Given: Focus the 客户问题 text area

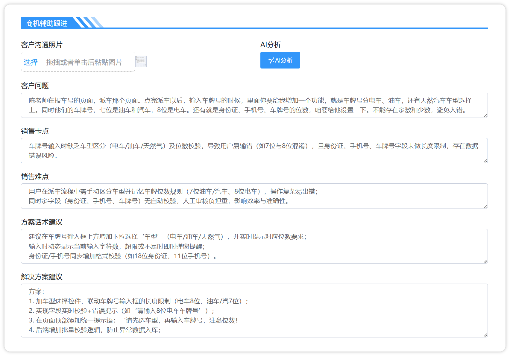Looking at the screenshot, I should point(254,105).
